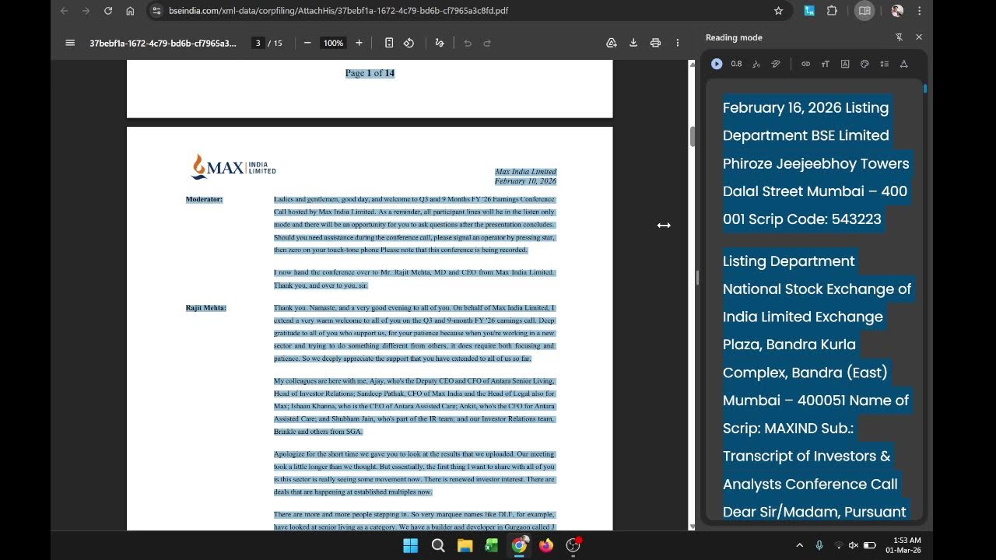The image size is (996, 560).
Task: Open the clock showing 1:53 AM
Action: coord(903,545)
